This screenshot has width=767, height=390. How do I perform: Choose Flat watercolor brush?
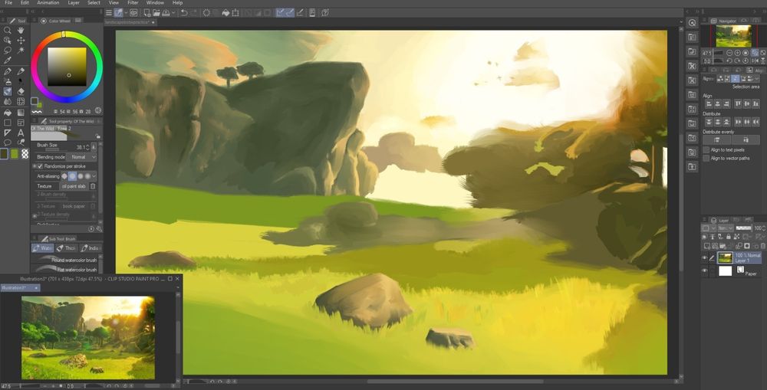pos(66,269)
